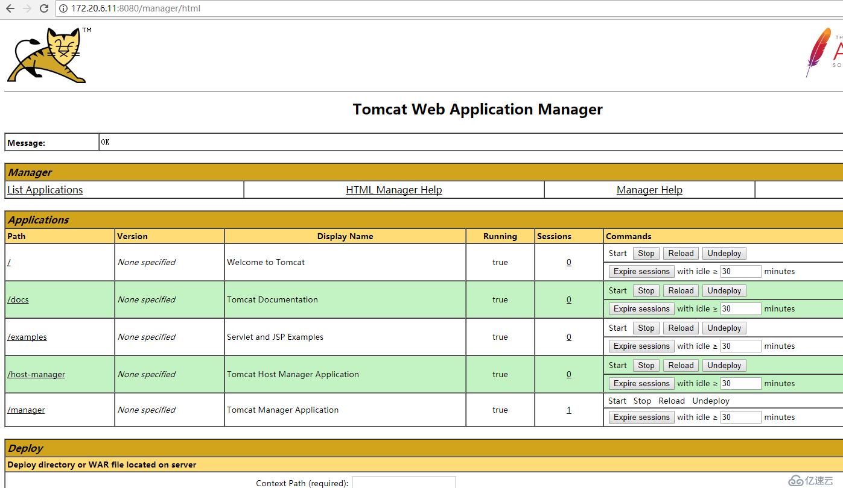
Task: Click "Tomcat Manager Application" display name
Action: point(282,410)
